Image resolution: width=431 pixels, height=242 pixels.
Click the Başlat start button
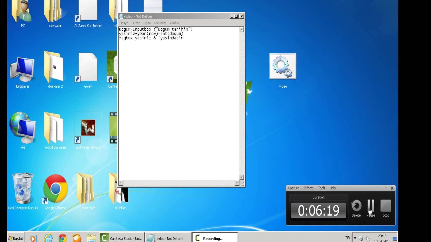(16, 238)
